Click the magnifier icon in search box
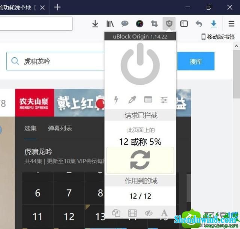This screenshot has width=240, height=229. pos(15,61)
